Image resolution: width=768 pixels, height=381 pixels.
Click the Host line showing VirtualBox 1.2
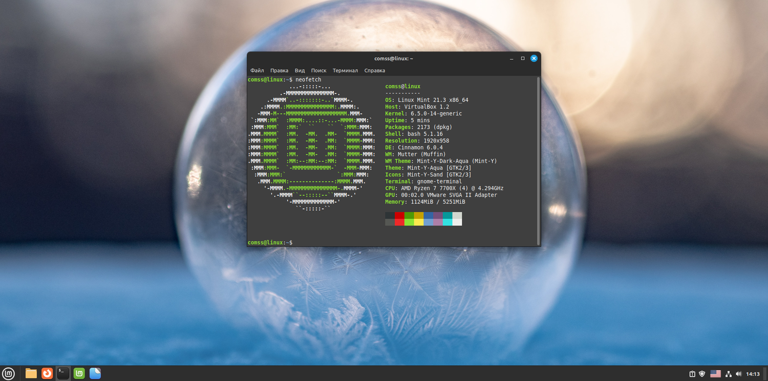(417, 107)
